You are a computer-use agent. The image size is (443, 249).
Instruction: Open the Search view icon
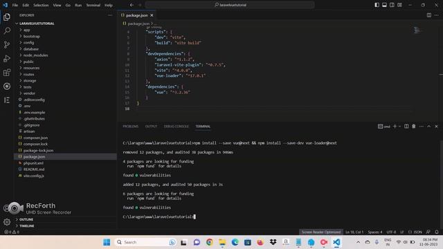click(7, 30)
